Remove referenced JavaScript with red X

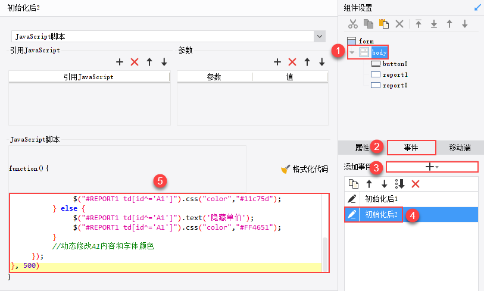[135, 62]
